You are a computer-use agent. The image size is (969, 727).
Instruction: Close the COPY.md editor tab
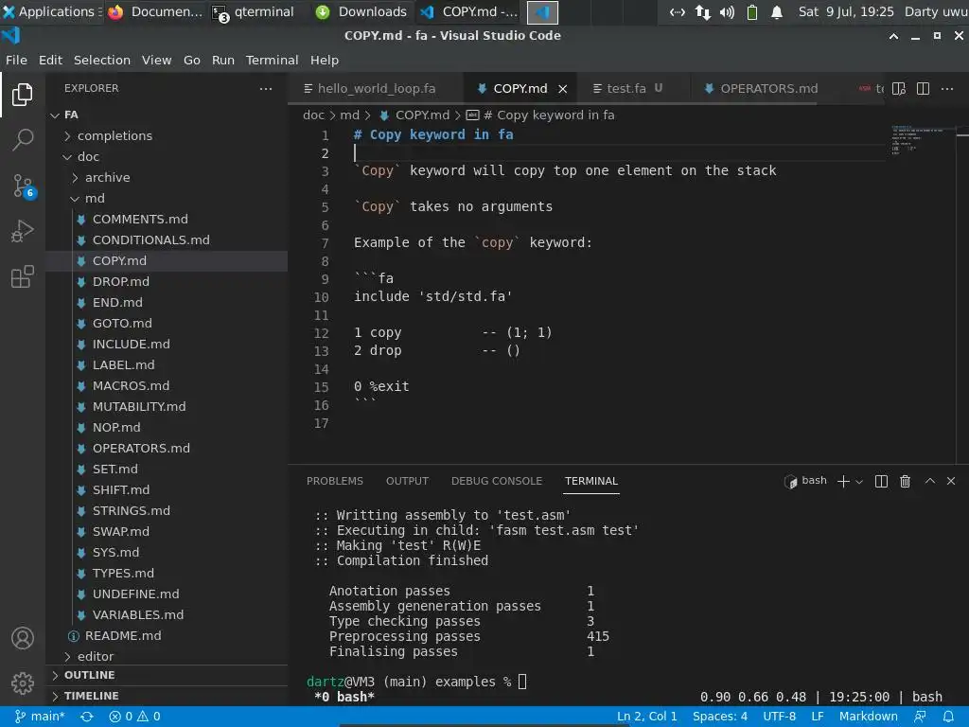tap(562, 89)
